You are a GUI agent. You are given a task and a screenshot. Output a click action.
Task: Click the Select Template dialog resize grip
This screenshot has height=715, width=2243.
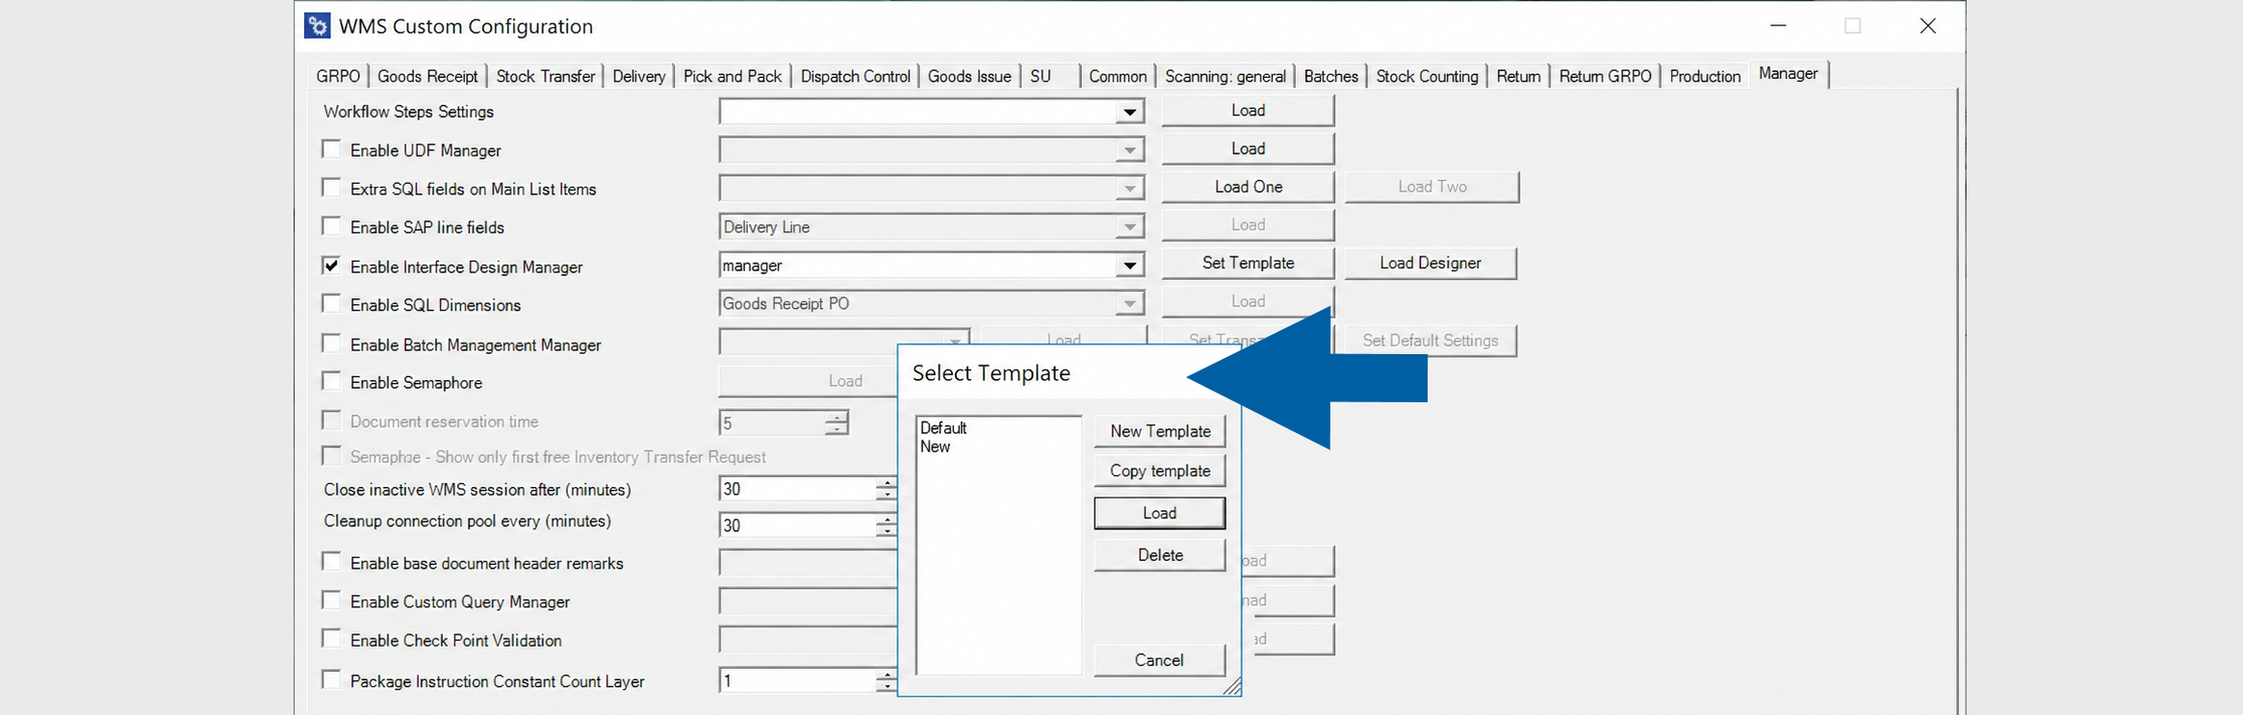(x=1232, y=686)
